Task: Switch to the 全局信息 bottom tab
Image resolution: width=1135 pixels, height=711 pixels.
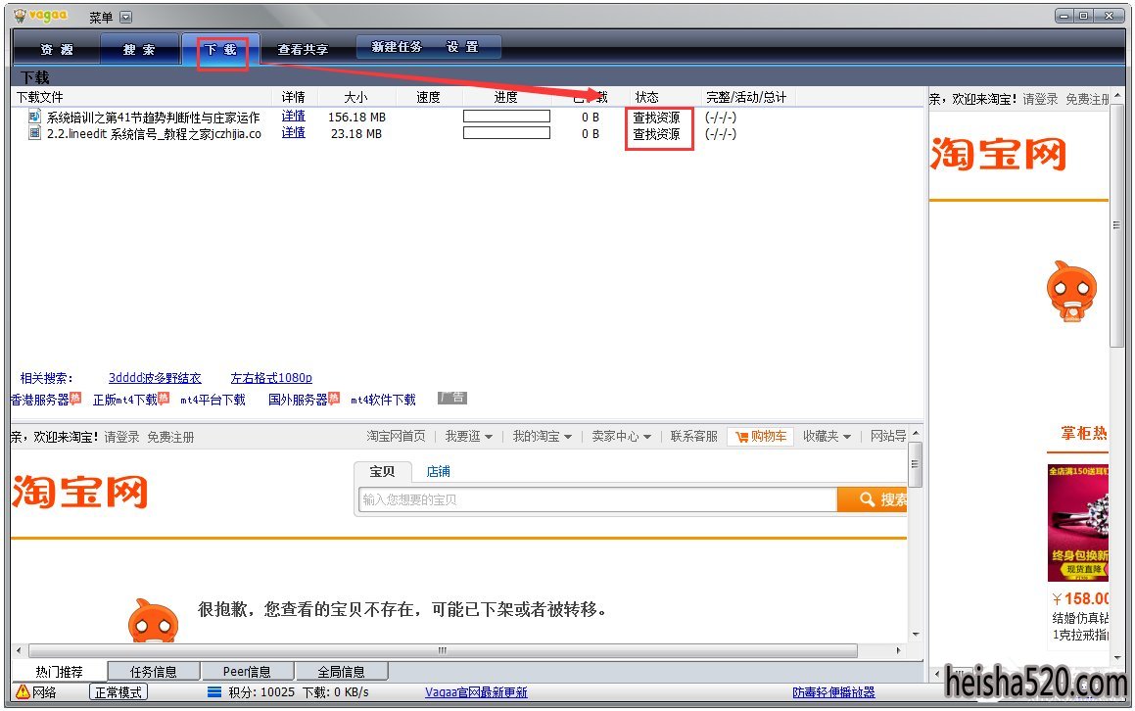Action: 341,672
